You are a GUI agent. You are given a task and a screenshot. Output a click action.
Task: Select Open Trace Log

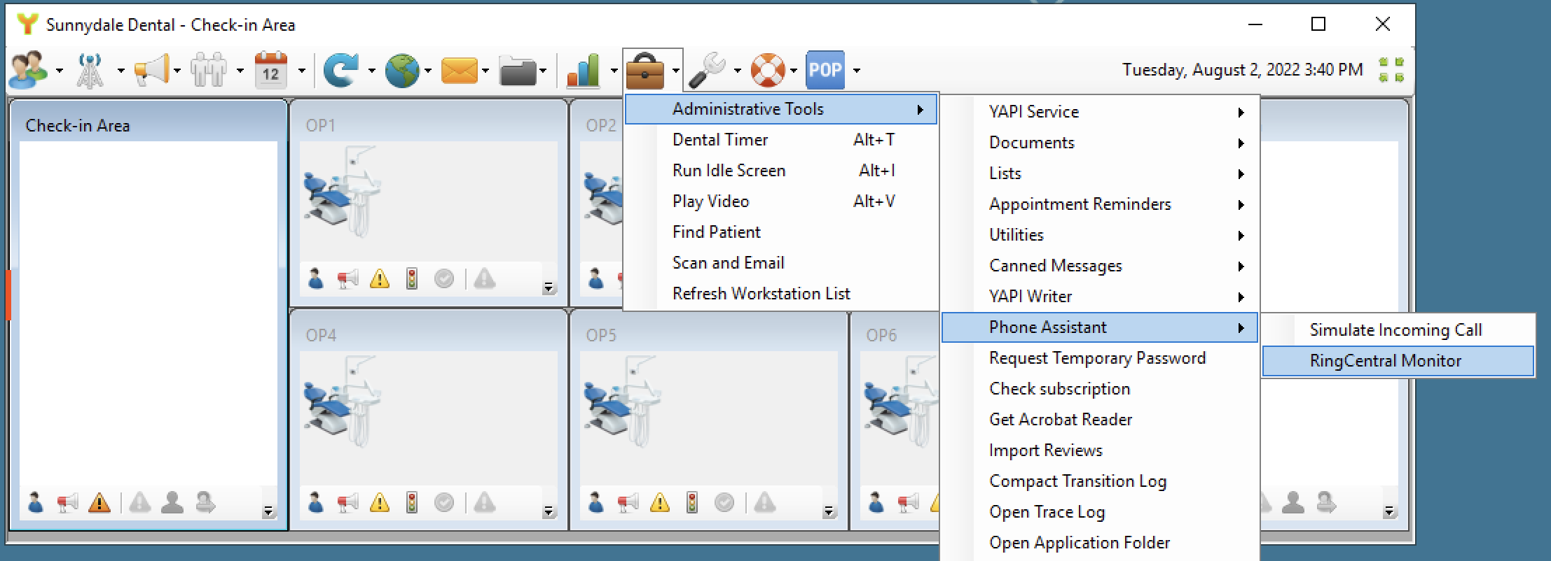1100,512
